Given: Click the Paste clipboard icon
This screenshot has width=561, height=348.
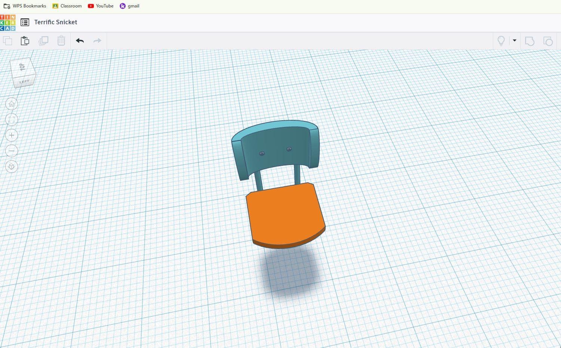Looking at the screenshot, I should click(25, 41).
